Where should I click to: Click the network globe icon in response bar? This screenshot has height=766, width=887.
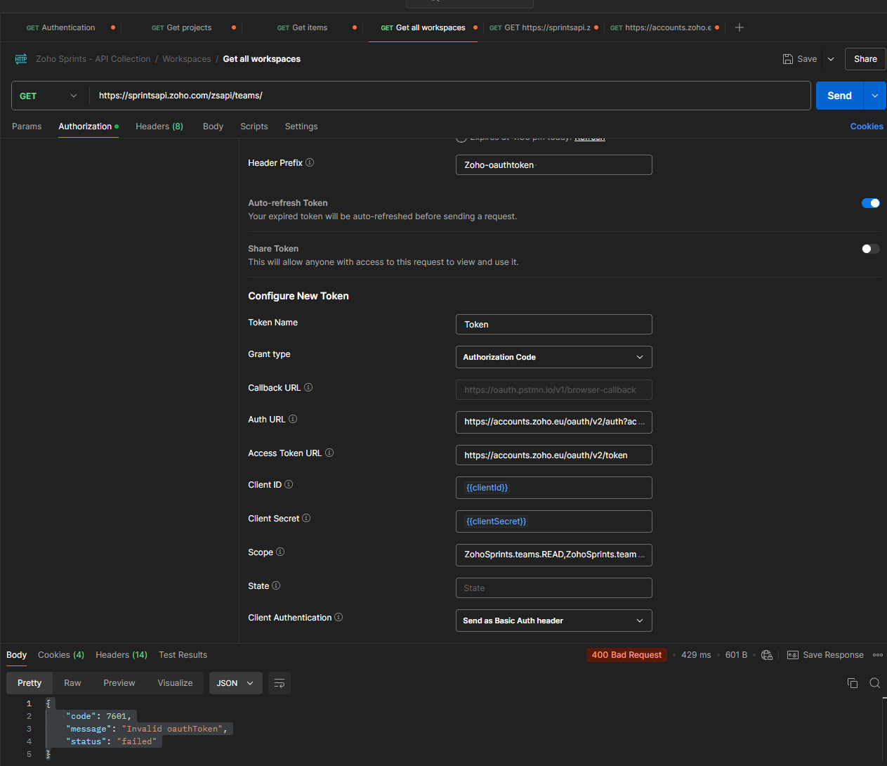pyautogui.click(x=767, y=655)
